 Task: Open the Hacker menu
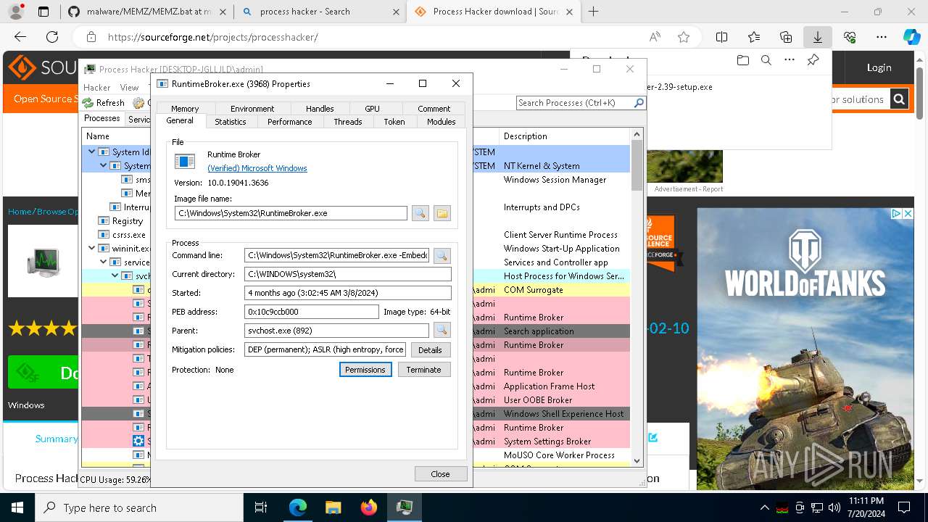pyautogui.click(x=97, y=87)
